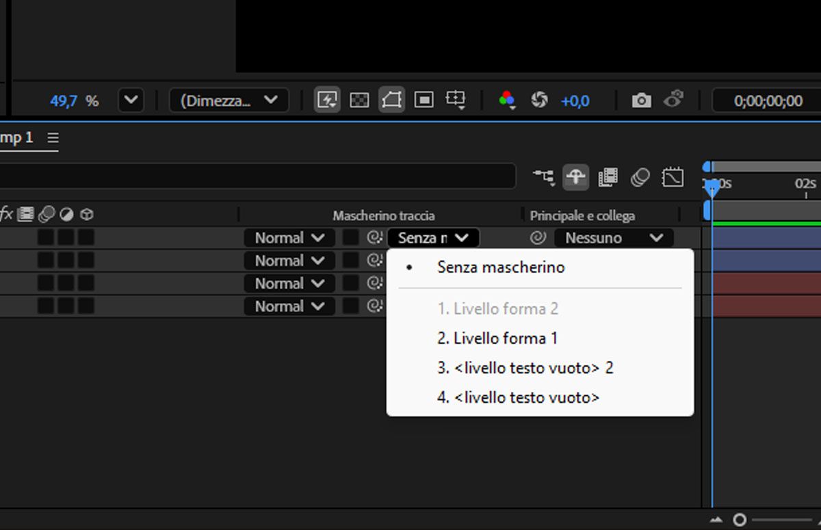Select 4. <livello testo vuoto> menu entry

(518, 397)
